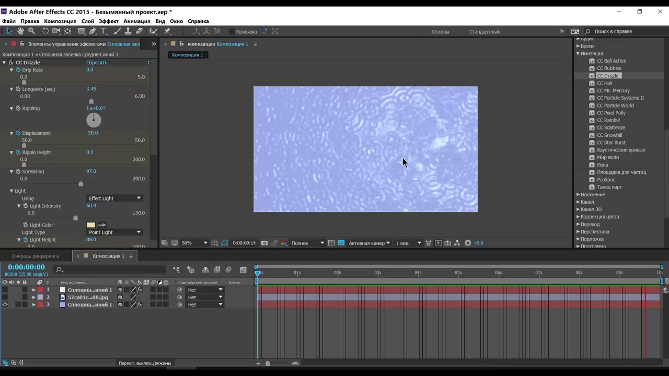Open the Light Type Point Light dropdown
The height and width of the screenshot is (376, 669).
coord(114,232)
